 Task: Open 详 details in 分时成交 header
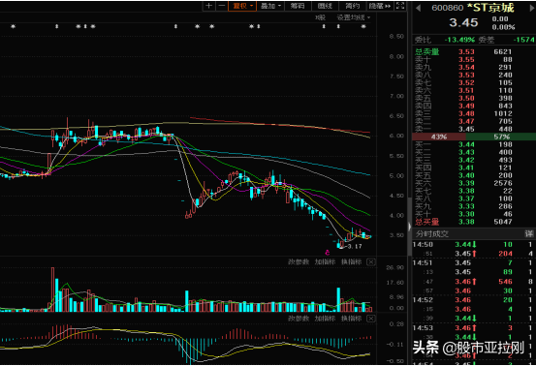tap(529, 234)
